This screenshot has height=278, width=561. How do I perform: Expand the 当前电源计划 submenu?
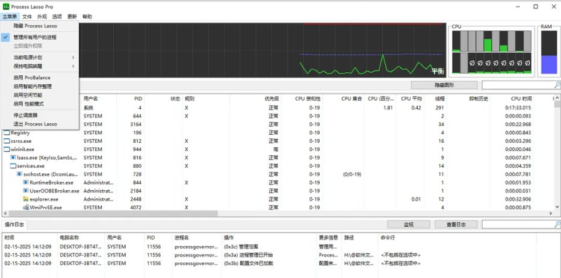pyautogui.click(x=40, y=57)
